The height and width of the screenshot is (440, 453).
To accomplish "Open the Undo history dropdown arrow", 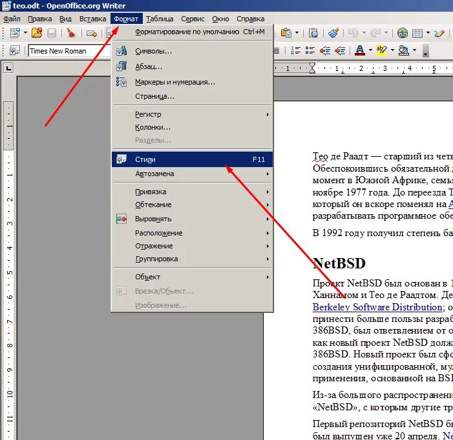I will [x=364, y=33].
